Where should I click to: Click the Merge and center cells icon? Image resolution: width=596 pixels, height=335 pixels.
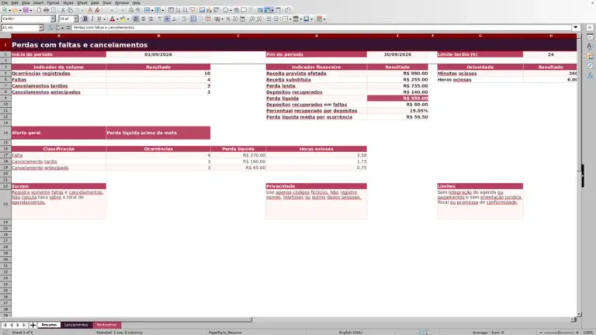(193, 19)
